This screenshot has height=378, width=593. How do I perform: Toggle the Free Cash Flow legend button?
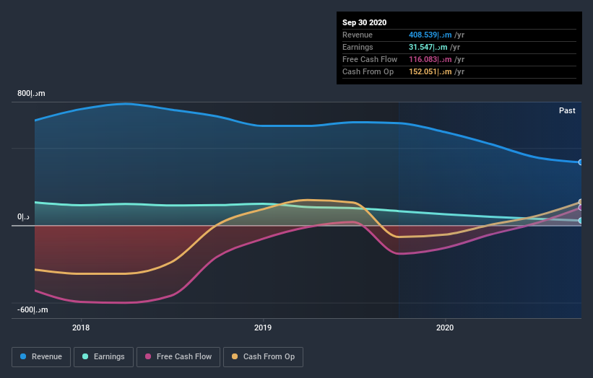point(178,357)
